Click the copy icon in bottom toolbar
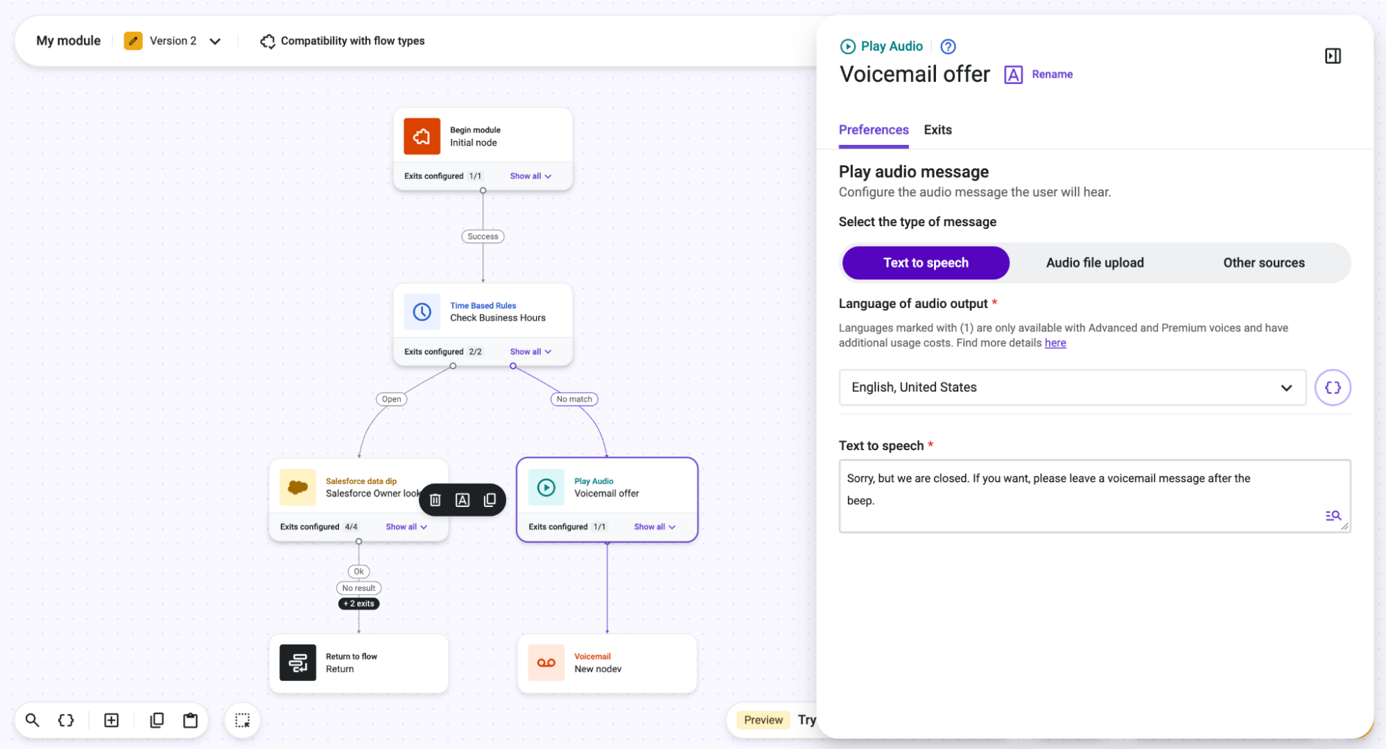Screen dimensions: 1386x749 pyautogui.click(x=157, y=720)
